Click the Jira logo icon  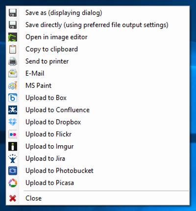point(13,158)
